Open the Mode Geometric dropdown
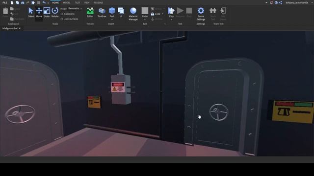The image size is (314, 176). click(75, 9)
